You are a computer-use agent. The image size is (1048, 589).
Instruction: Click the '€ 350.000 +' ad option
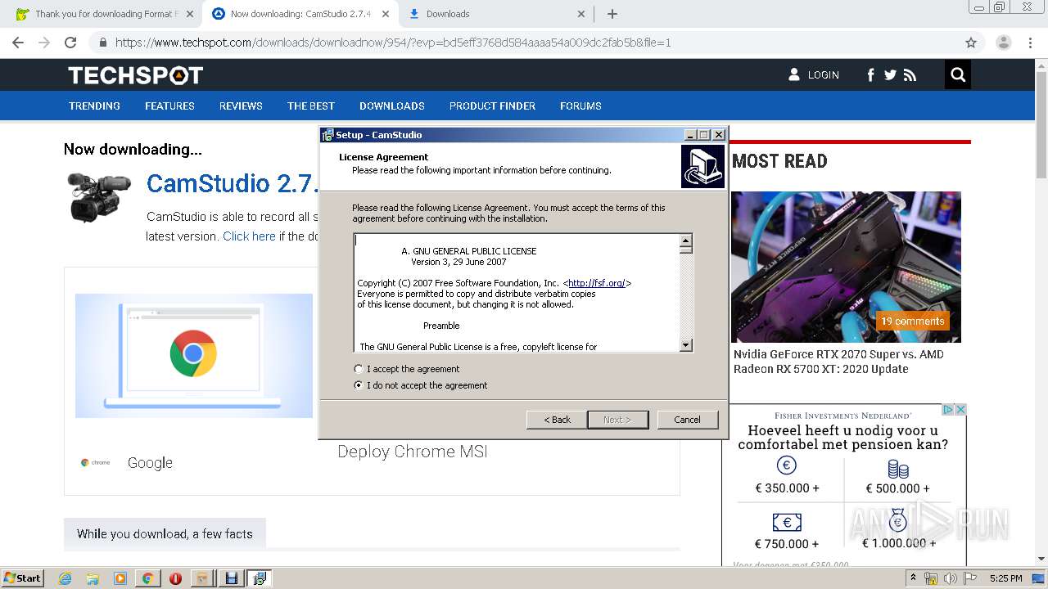point(787,476)
